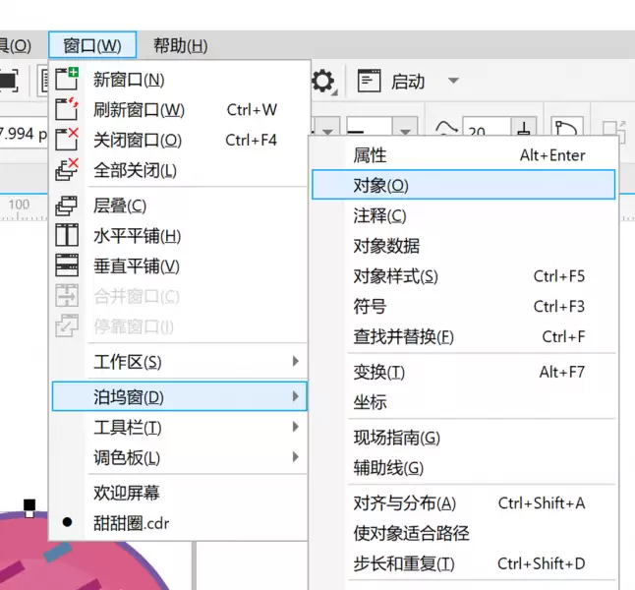Image resolution: width=635 pixels, height=590 pixels.
Task: Open the options gear icon in toolbar
Action: tap(323, 81)
